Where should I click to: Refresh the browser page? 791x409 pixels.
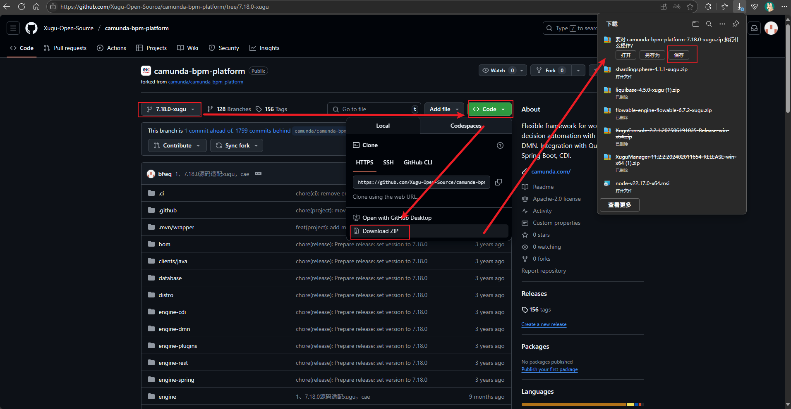point(22,7)
